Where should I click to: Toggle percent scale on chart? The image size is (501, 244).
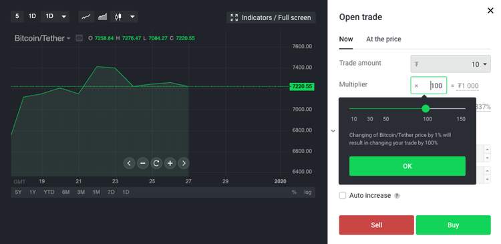click(294, 193)
